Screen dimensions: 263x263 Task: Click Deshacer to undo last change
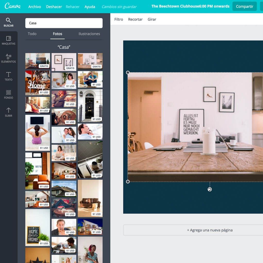pyautogui.click(x=54, y=7)
